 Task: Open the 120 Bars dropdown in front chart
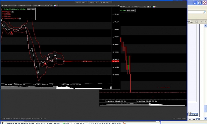pos(39,5)
